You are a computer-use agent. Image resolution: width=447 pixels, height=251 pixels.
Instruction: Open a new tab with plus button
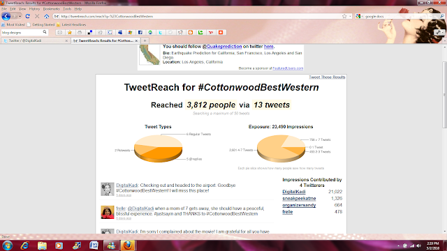coord(145,40)
